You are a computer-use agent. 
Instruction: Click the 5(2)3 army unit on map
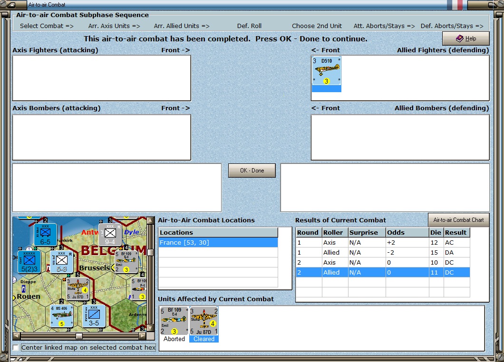coord(29,262)
